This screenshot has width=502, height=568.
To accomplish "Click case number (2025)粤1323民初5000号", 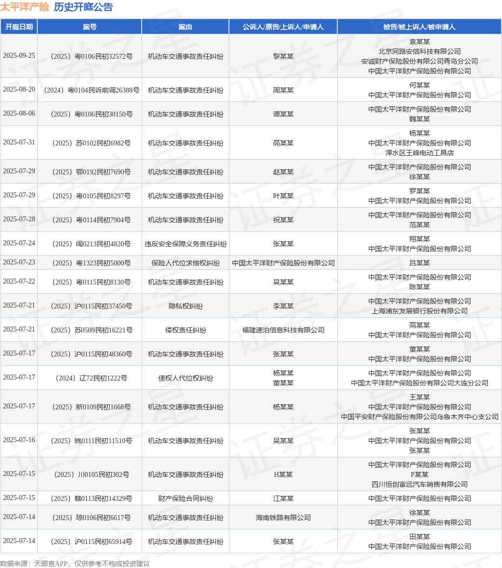I will pyautogui.click(x=91, y=263).
